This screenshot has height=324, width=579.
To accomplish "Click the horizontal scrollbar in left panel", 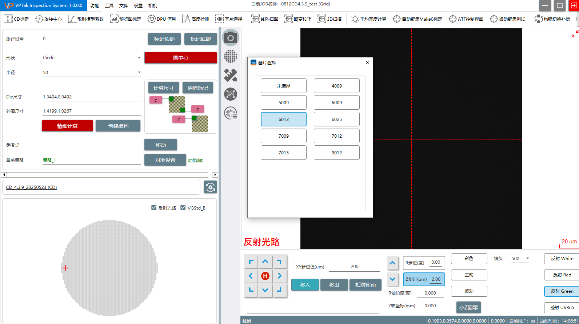I will point(109,175).
